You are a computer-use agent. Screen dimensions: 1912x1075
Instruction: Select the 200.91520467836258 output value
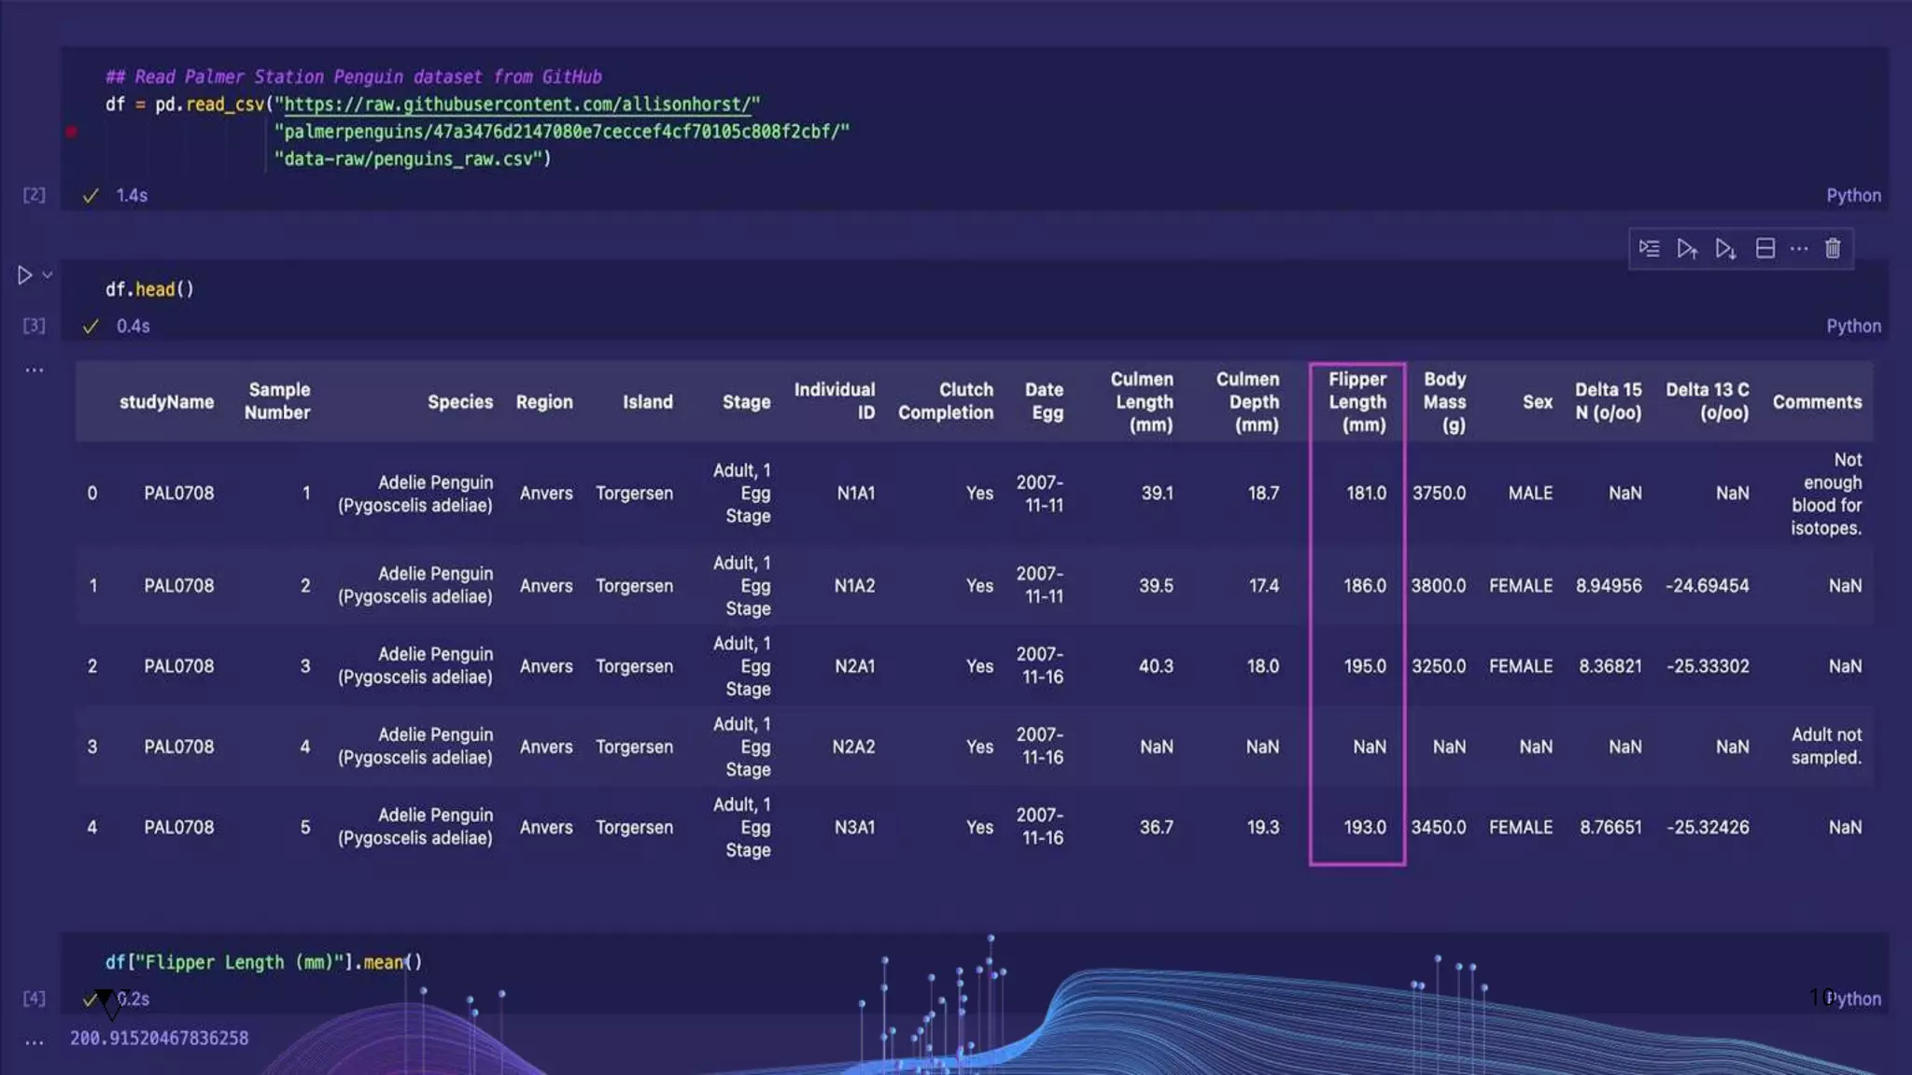coord(160,1039)
